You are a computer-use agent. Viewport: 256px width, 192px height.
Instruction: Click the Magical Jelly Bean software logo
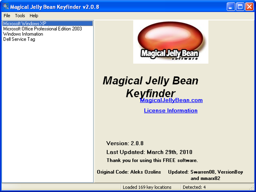pyautogui.click(x=171, y=42)
